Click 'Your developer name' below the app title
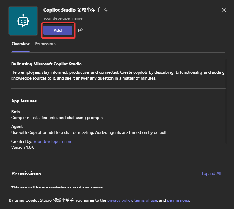234x209 pixels. point(63,18)
